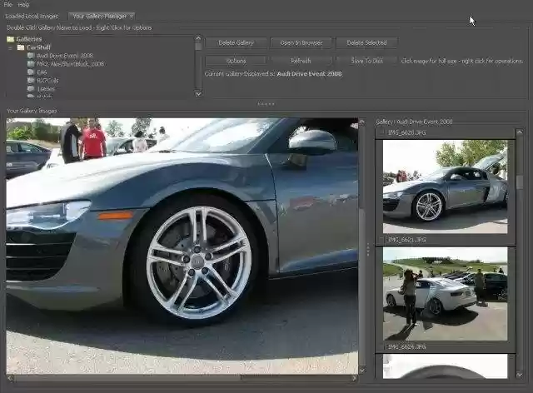Click the partially visible IMG_6624.JPG thumbnail

[445, 366]
